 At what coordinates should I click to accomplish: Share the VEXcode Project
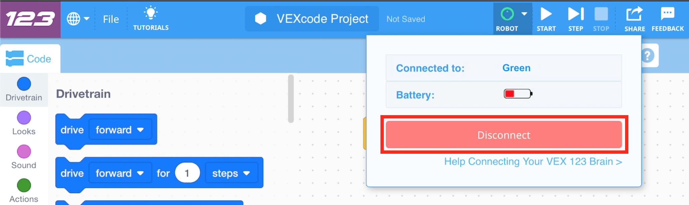634,15
